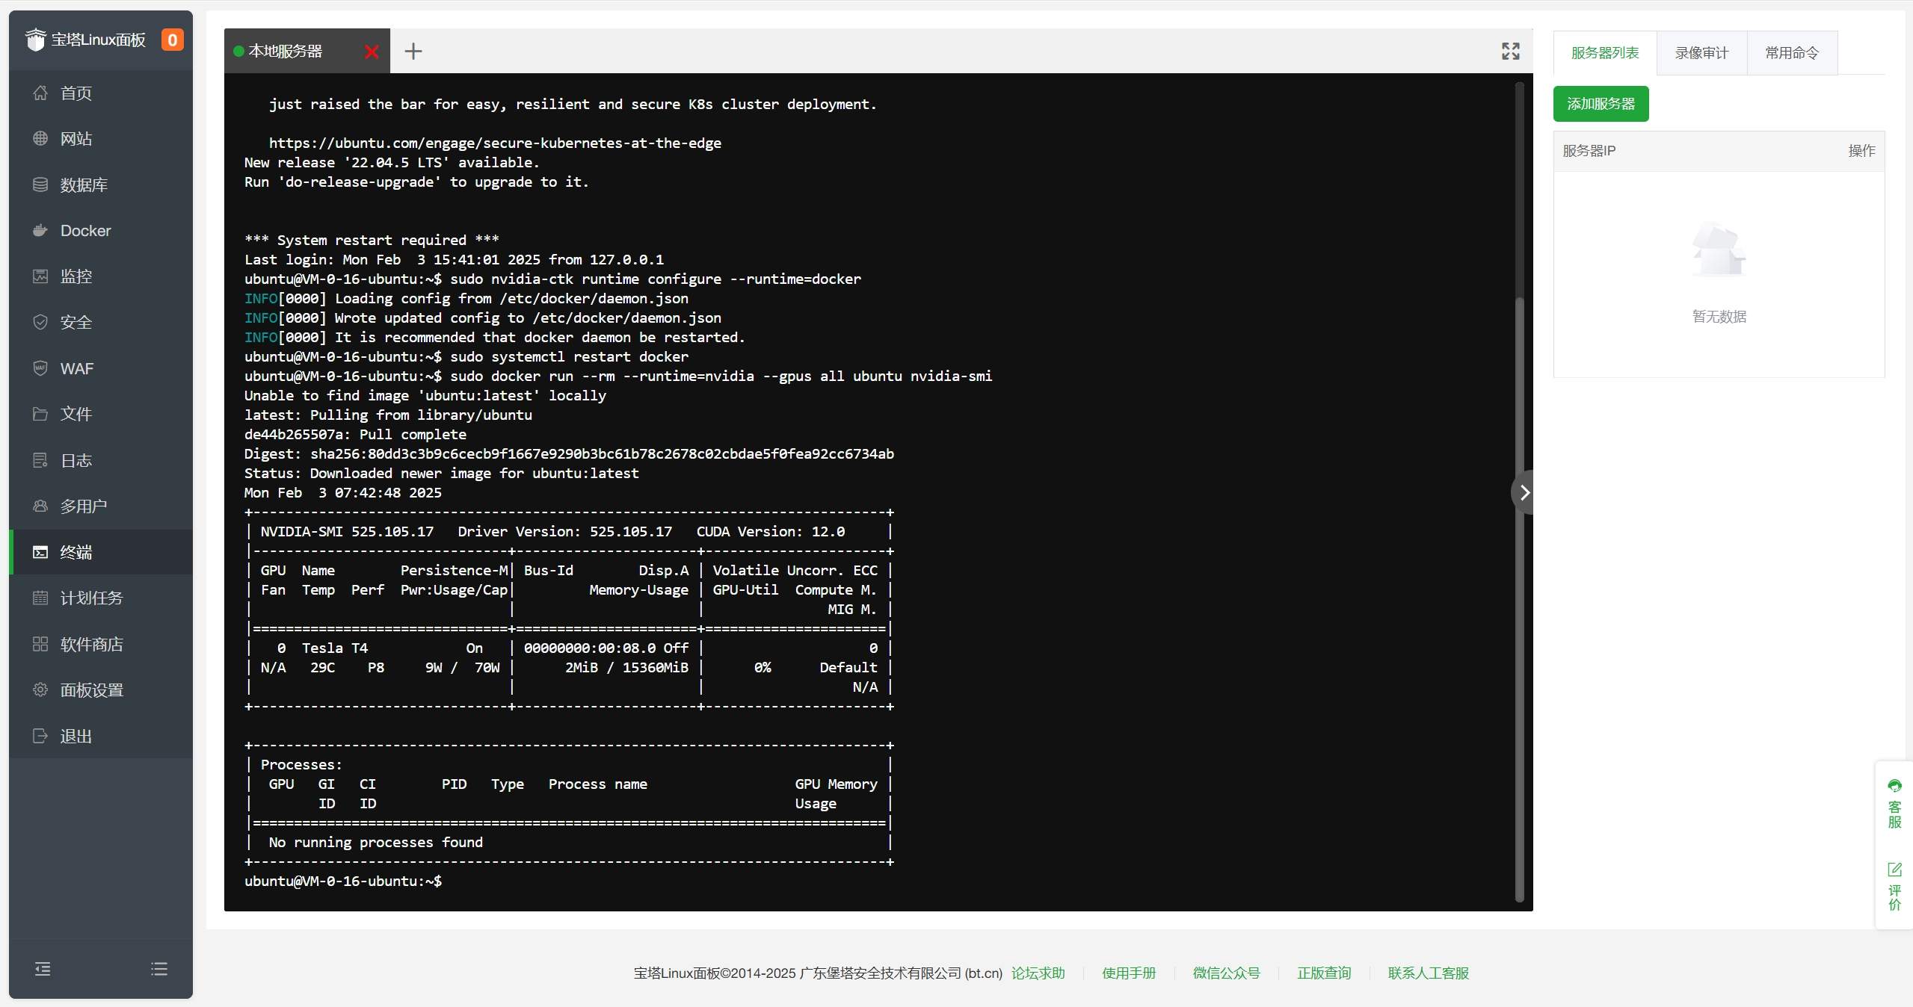Click the shield icon next to 安全
The image size is (1913, 1007).
40,322
